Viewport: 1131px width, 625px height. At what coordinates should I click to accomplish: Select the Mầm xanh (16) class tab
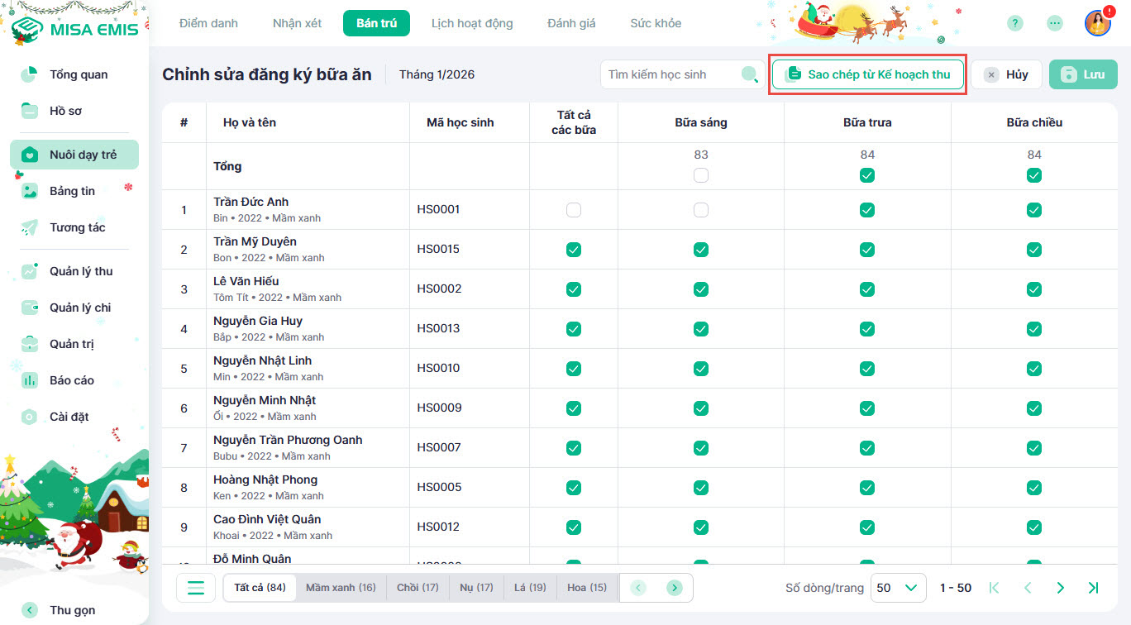coord(341,588)
